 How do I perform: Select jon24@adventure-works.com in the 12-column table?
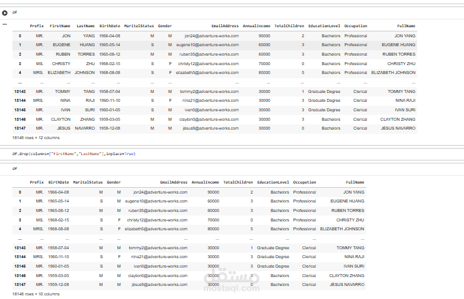pos(212,36)
